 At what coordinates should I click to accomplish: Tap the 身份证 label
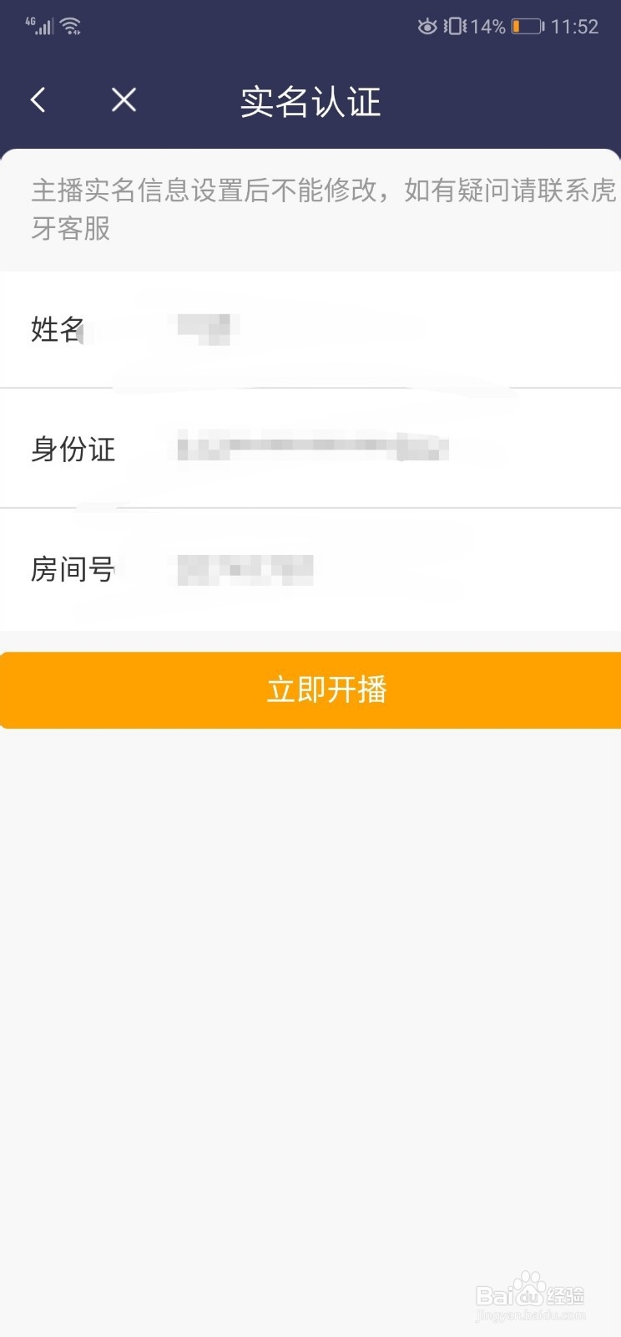tap(73, 449)
